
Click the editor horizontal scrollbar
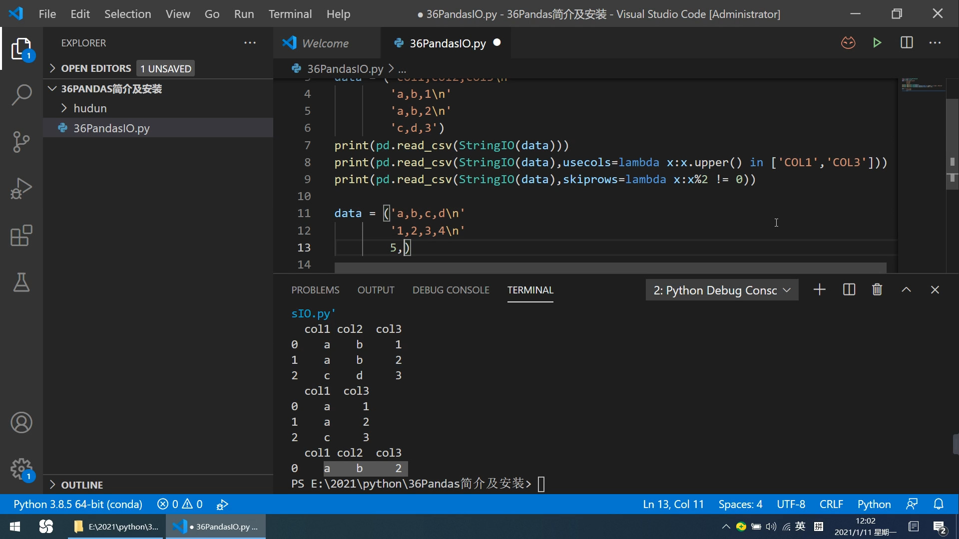pyautogui.click(x=609, y=268)
